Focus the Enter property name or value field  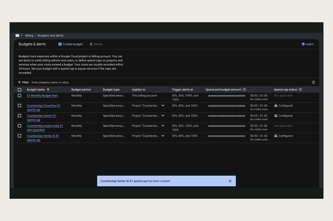point(50,82)
